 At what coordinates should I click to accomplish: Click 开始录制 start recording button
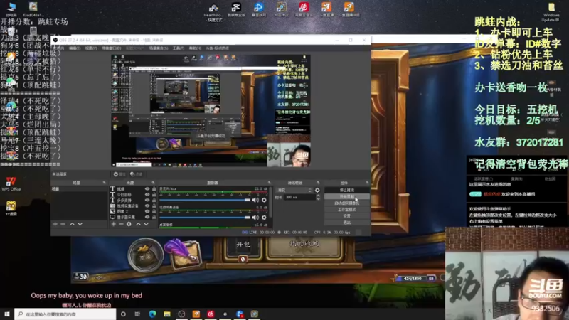tap(346, 197)
